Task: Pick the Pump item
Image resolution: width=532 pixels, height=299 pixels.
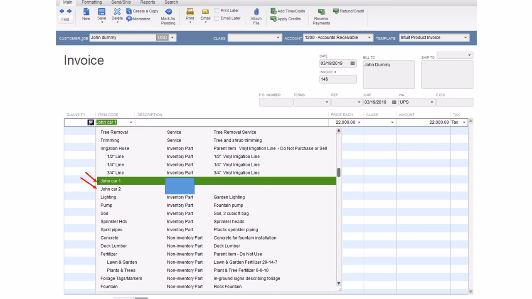Action: pyautogui.click(x=216, y=205)
